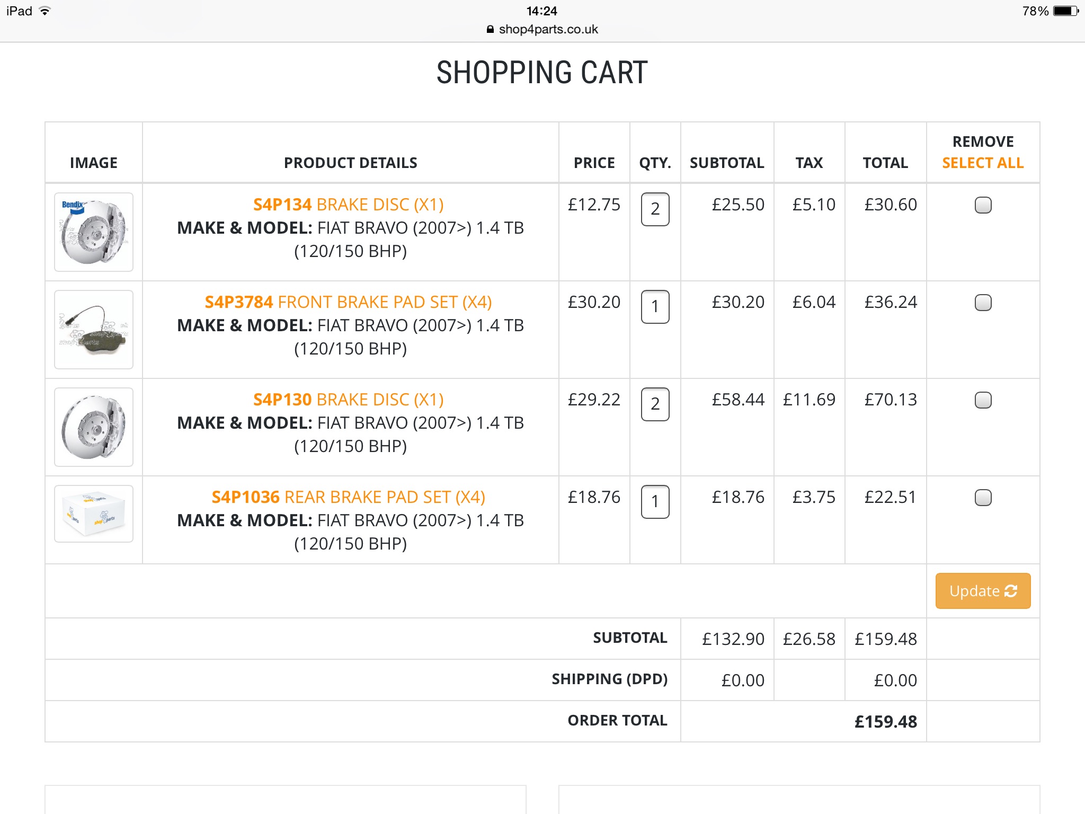Check remove box for S4P130 brake disc

[x=983, y=400]
